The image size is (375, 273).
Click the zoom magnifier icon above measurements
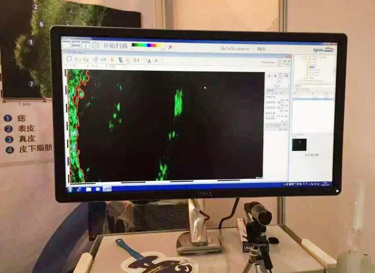285,75
